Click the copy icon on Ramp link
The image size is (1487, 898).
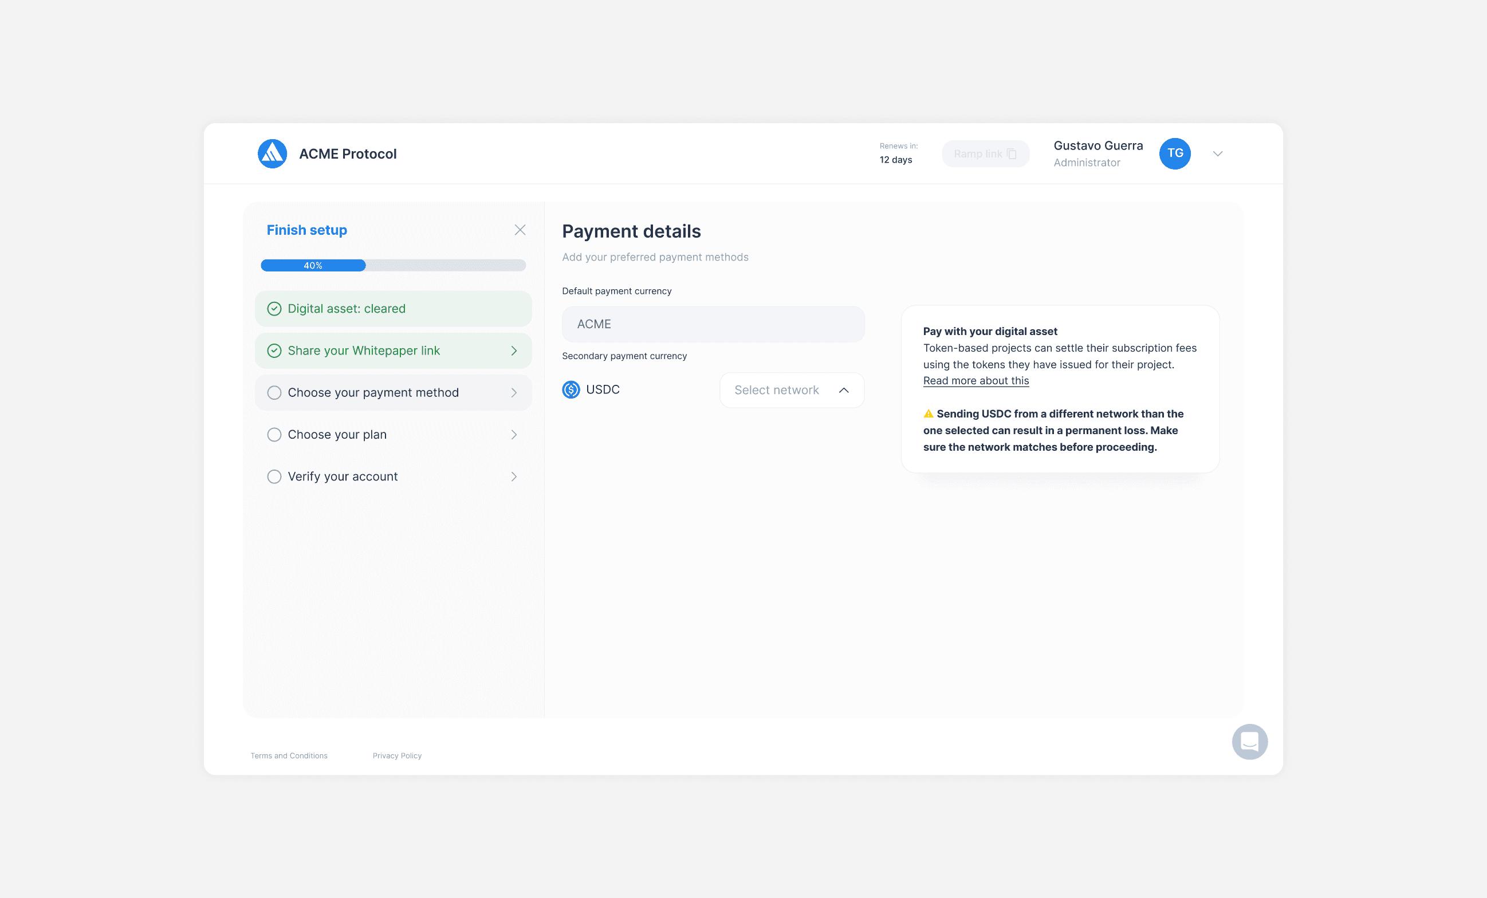1012,154
